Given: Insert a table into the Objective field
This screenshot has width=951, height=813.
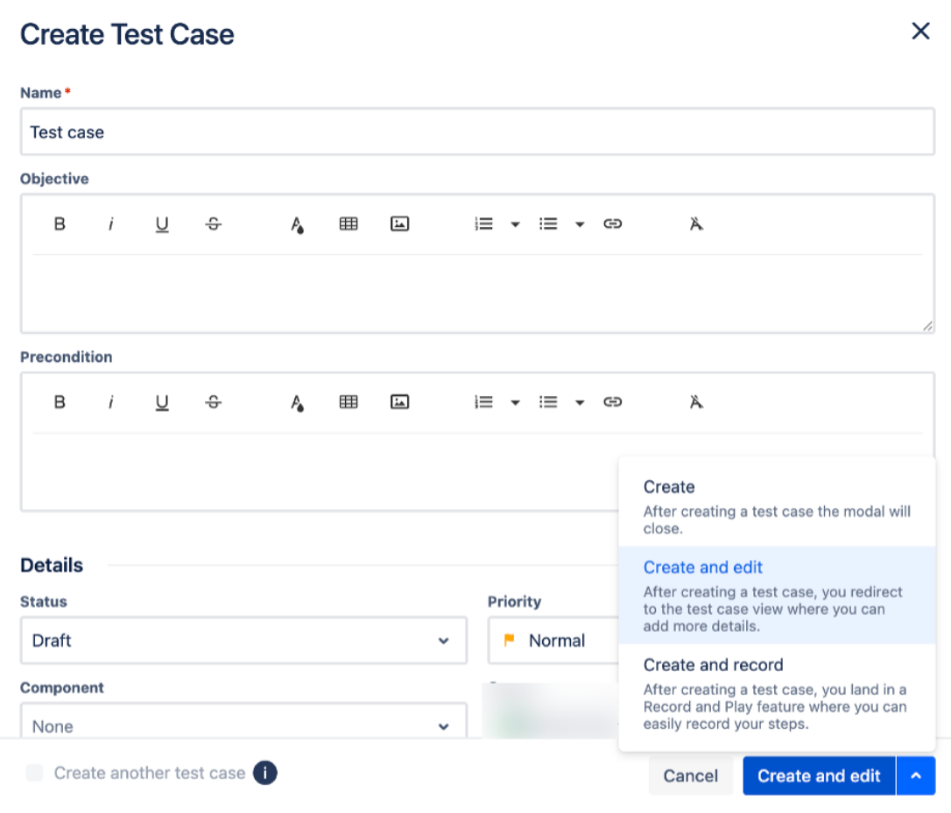Looking at the screenshot, I should point(348,223).
